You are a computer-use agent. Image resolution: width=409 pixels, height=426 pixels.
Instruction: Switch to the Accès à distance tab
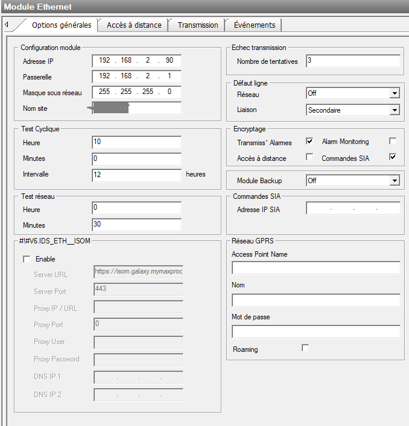tap(134, 25)
